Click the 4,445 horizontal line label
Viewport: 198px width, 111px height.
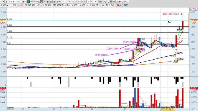(9, 20)
